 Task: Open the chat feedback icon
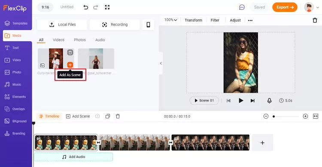point(242,7)
